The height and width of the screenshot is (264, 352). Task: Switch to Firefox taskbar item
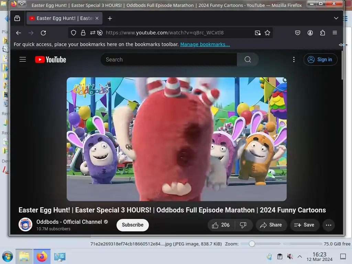pyautogui.click(x=42, y=256)
